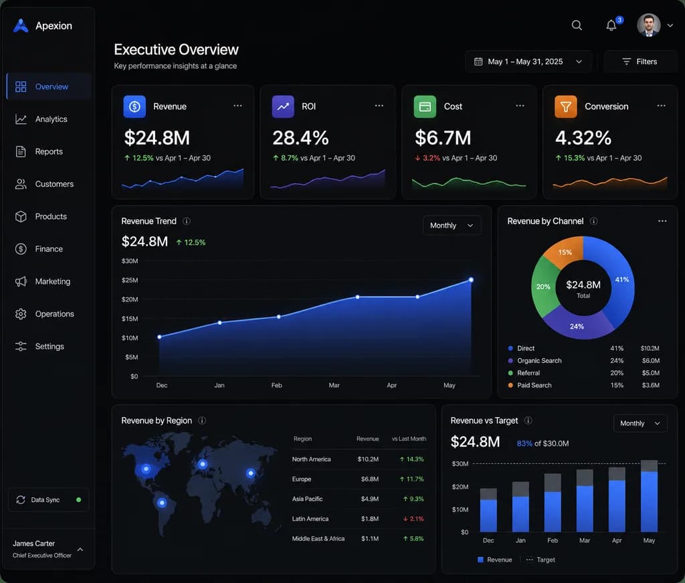Screen dimensions: 685x583
Task: Click the Dec bar in Revenue vs Target
Action: [x=488, y=510]
